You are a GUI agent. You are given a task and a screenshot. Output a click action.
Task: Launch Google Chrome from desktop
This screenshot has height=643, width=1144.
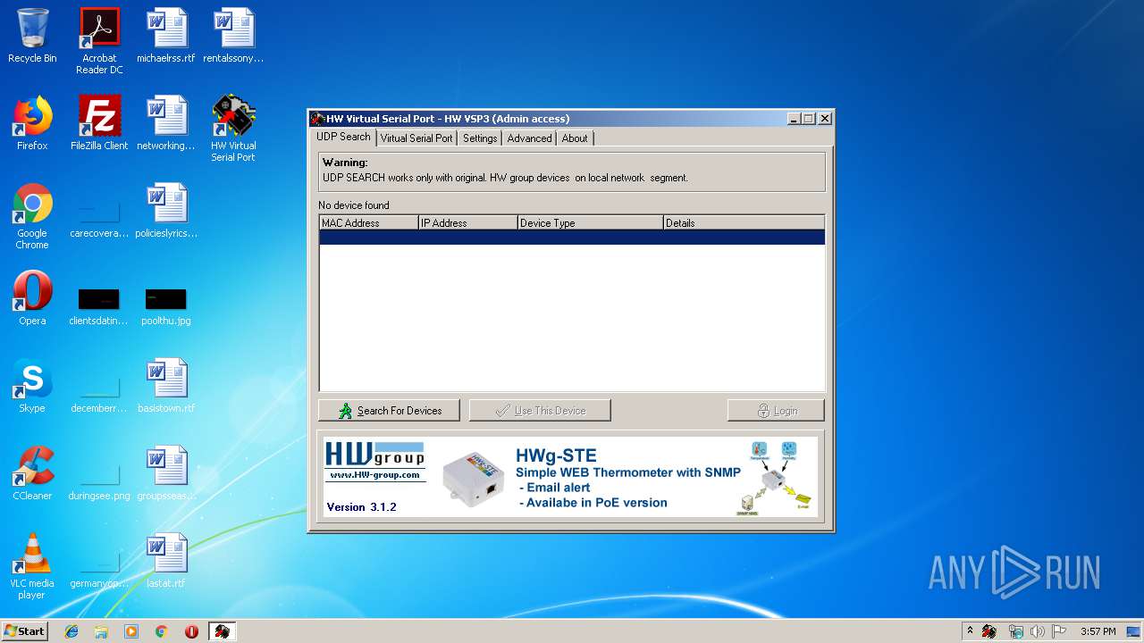tap(32, 216)
